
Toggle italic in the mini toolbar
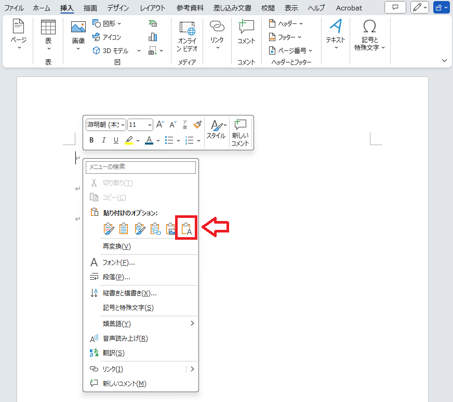pyautogui.click(x=103, y=140)
